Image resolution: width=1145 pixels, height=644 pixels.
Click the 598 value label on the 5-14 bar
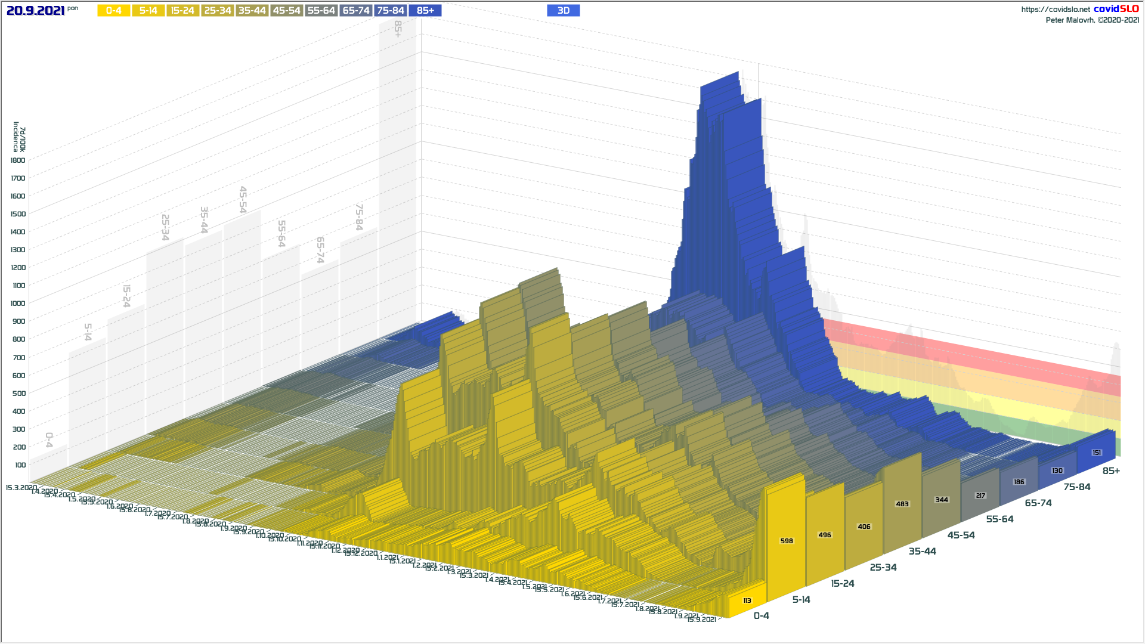pyautogui.click(x=787, y=541)
